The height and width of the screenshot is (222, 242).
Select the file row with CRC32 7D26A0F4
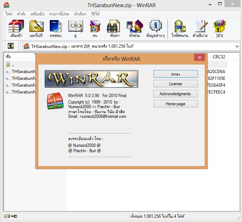click(x=115, y=85)
